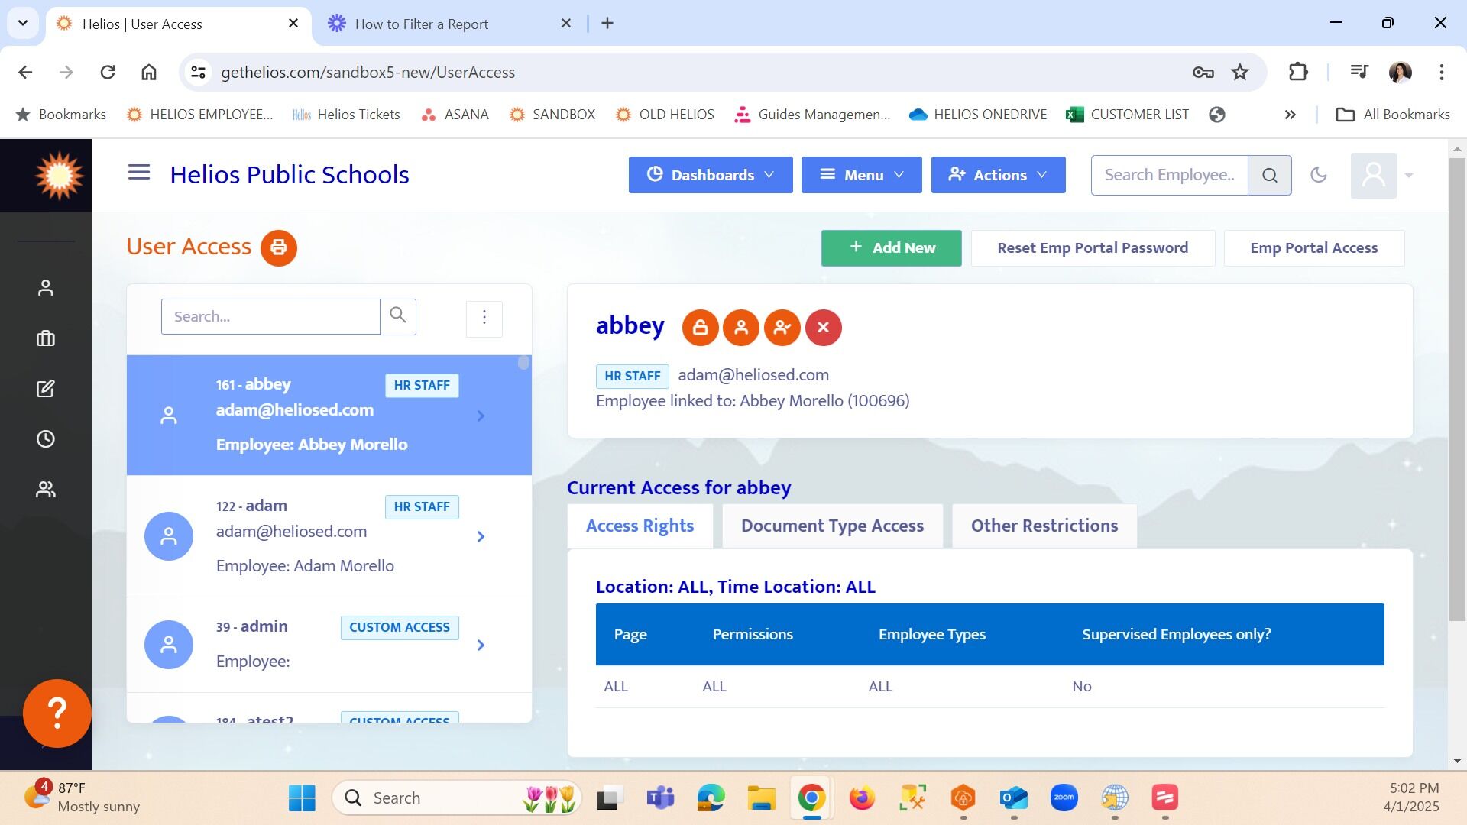Switch to the Other Restrictions tab
This screenshot has width=1467, height=825.
(1044, 526)
